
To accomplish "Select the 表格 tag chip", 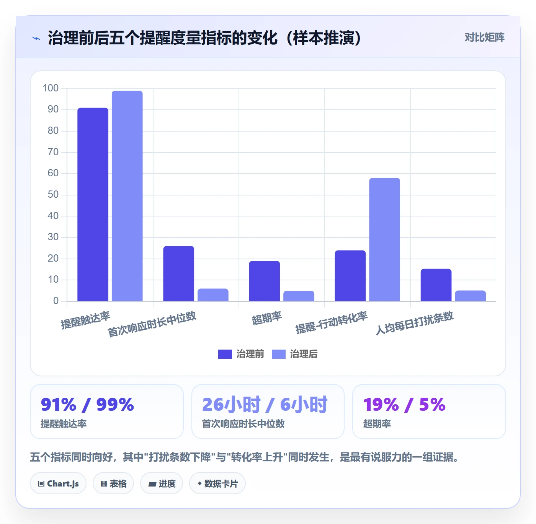I will click(x=113, y=483).
